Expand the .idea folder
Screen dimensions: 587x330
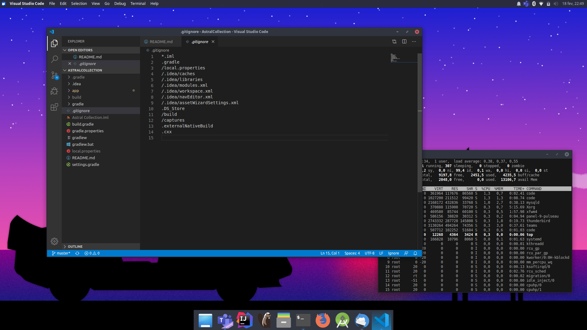coord(101,84)
